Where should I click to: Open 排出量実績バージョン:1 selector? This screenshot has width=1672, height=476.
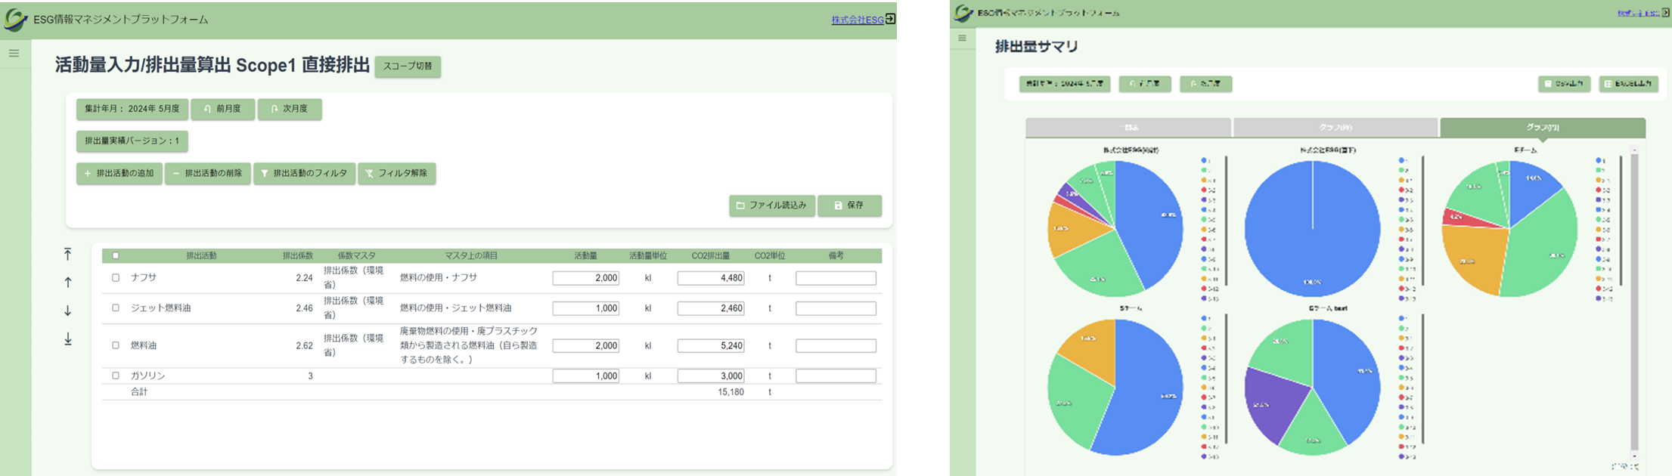tap(132, 141)
